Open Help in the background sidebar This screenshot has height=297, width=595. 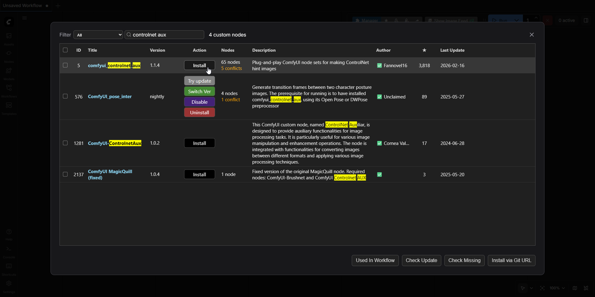(9, 234)
